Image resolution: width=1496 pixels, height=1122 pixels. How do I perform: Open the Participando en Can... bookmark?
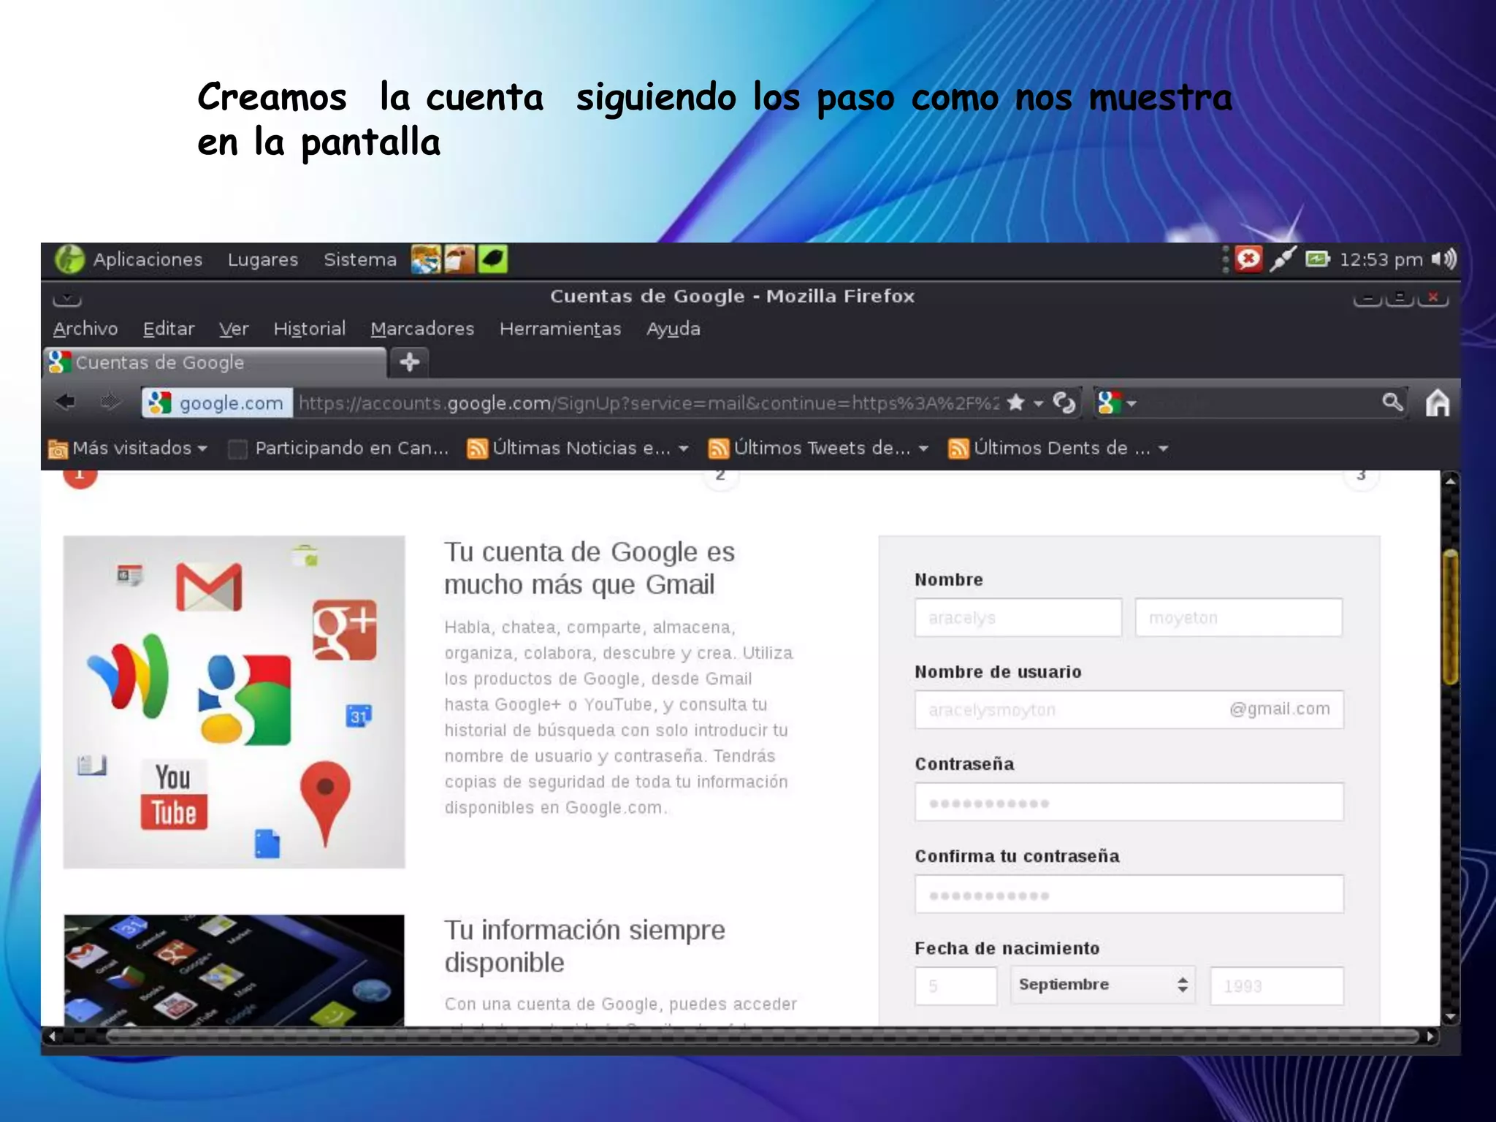coord(339,448)
